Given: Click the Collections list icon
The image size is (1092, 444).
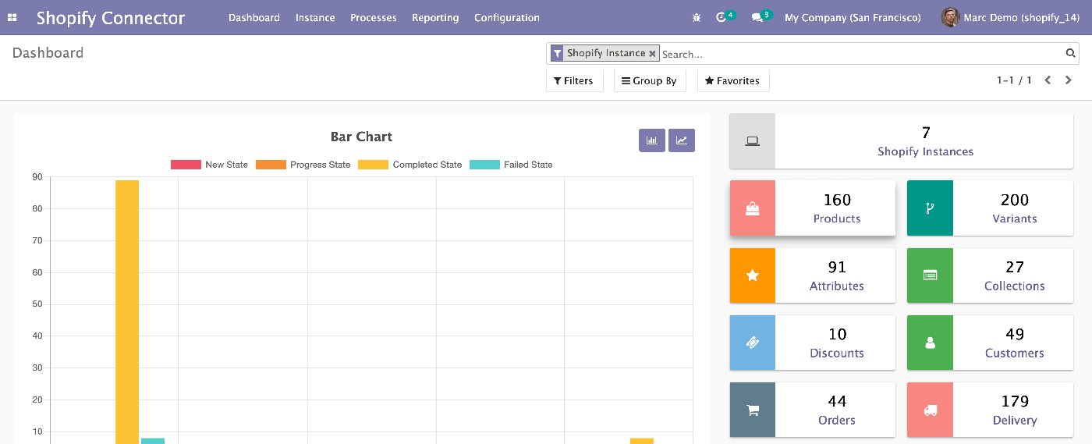Looking at the screenshot, I should click(930, 275).
